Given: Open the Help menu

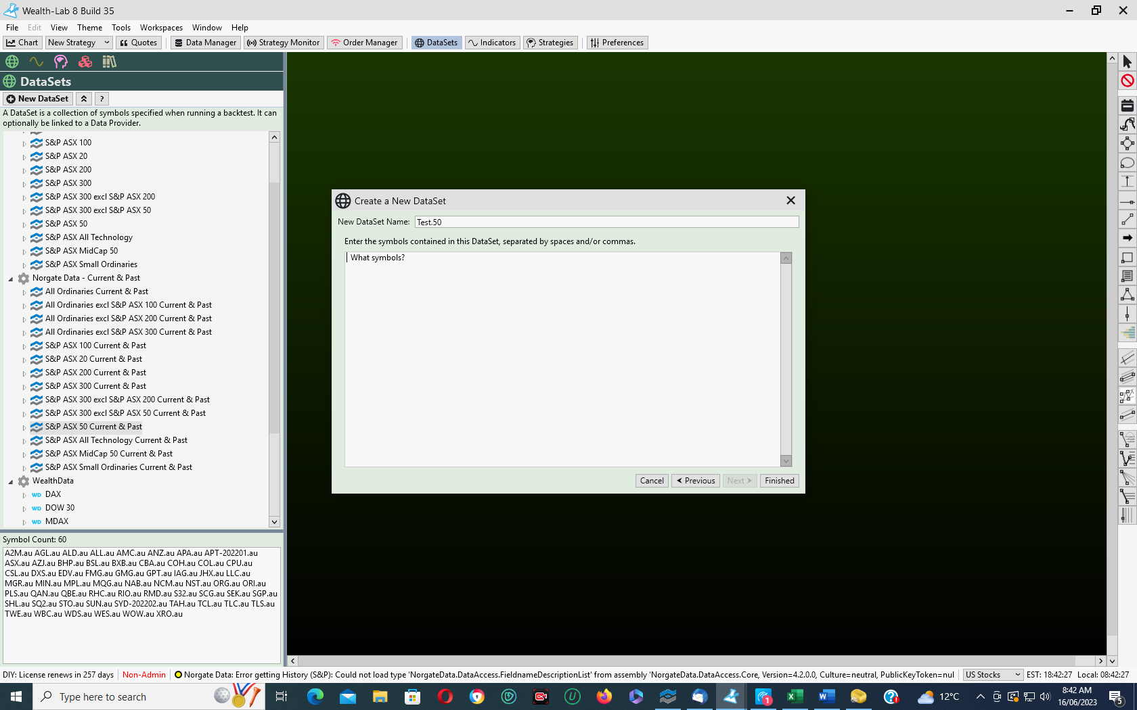Looking at the screenshot, I should 240,28.
